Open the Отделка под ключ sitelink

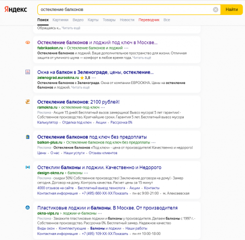pyautogui.click(x=77, y=122)
